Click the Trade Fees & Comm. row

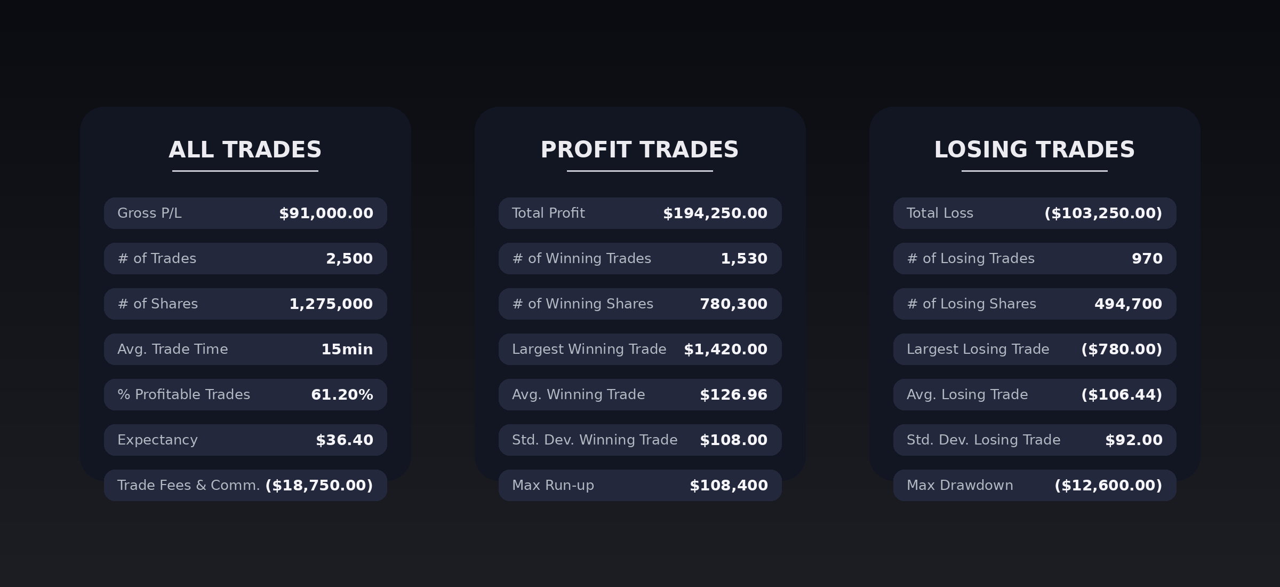tap(245, 486)
